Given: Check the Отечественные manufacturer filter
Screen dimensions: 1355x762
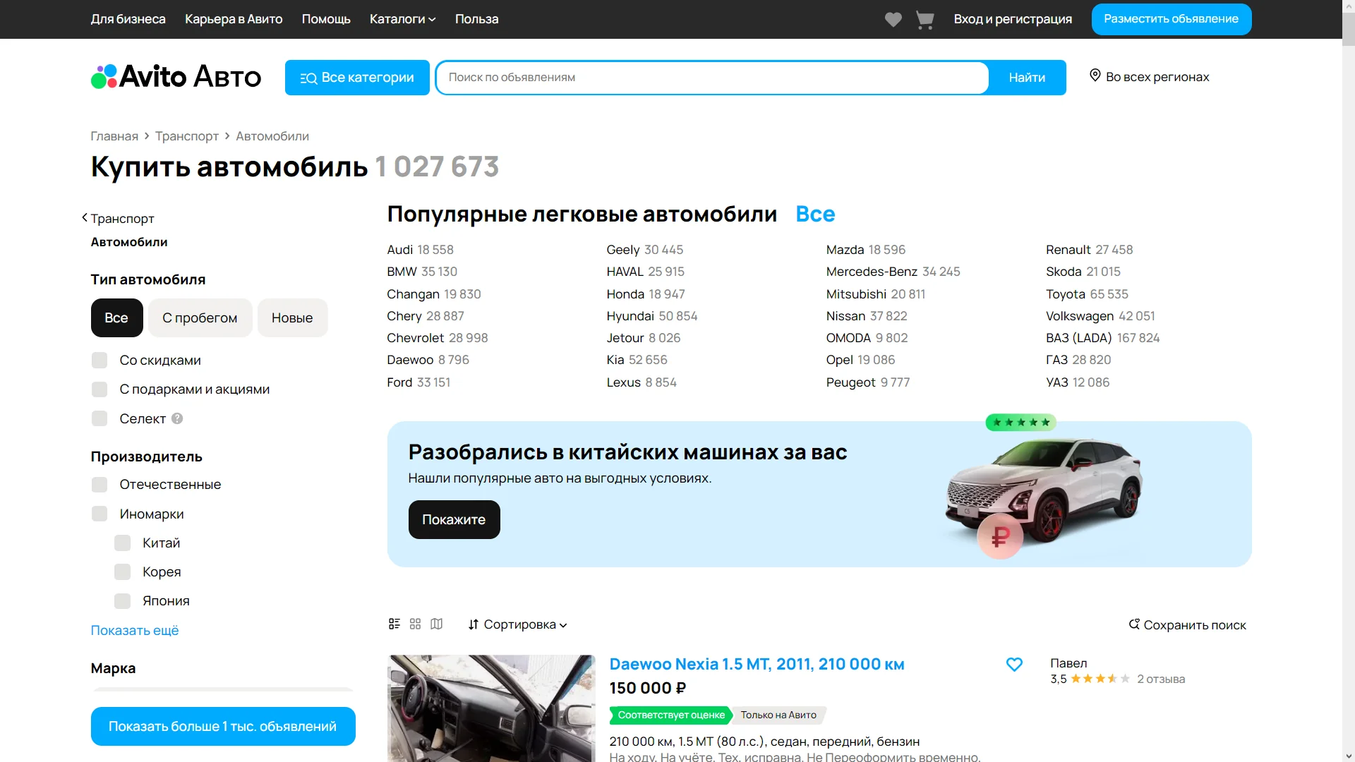Looking at the screenshot, I should click(x=100, y=485).
